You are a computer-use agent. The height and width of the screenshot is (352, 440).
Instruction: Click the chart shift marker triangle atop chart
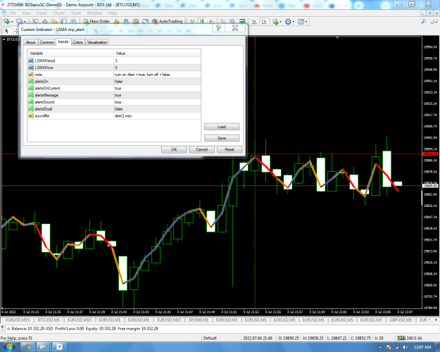click(337, 37)
